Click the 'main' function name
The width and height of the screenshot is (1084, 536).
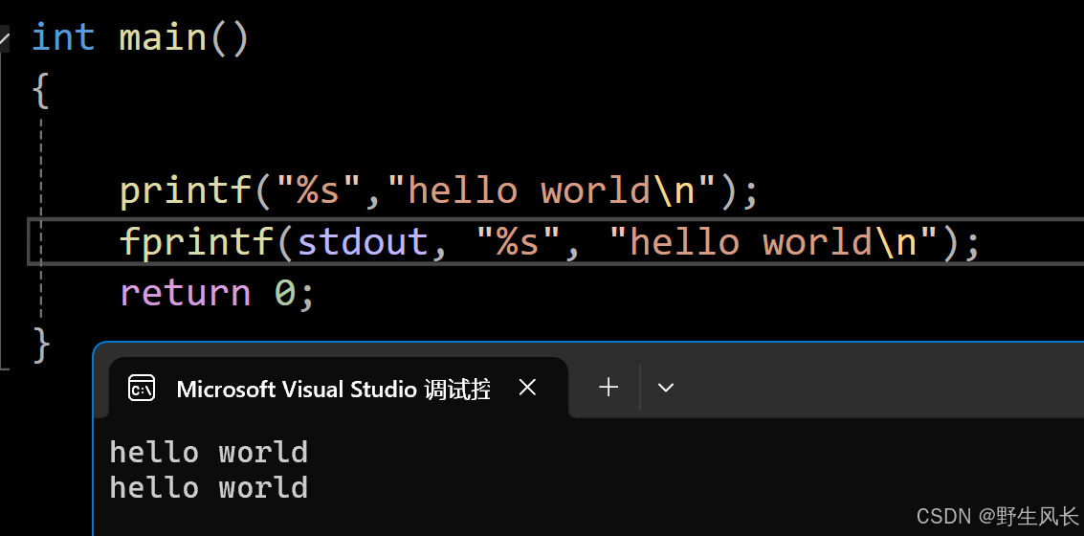164,36
